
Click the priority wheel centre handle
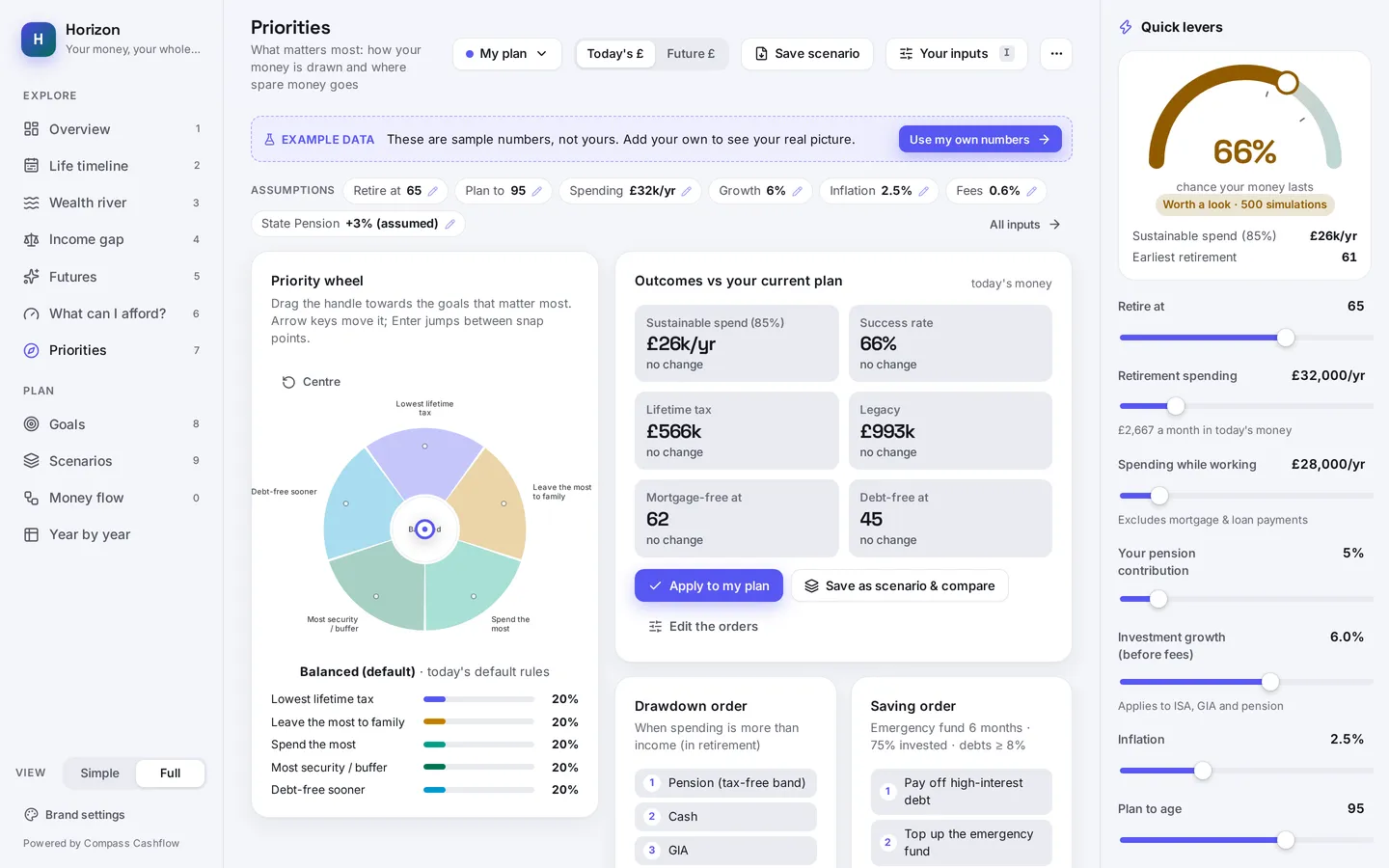tap(424, 529)
